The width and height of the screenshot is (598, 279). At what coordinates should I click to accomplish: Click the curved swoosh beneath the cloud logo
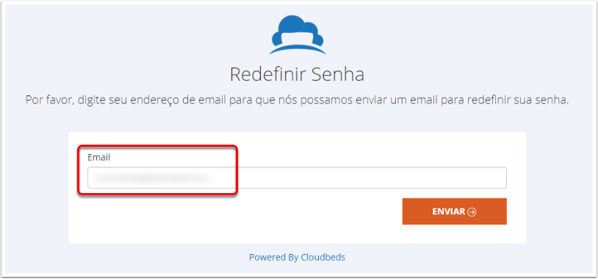298,49
